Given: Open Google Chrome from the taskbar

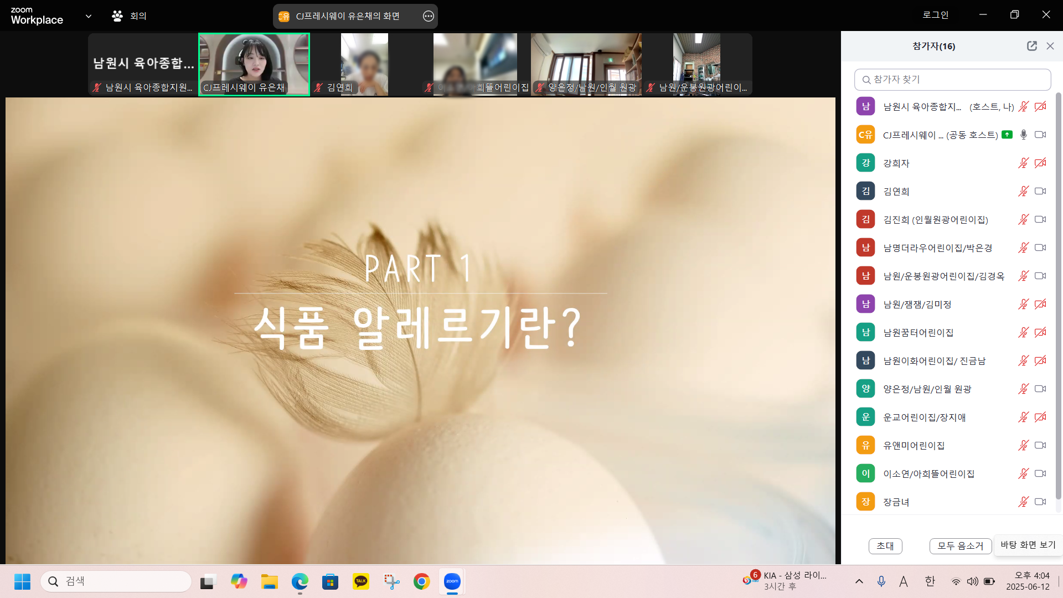Looking at the screenshot, I should click(x=422, y=581).
